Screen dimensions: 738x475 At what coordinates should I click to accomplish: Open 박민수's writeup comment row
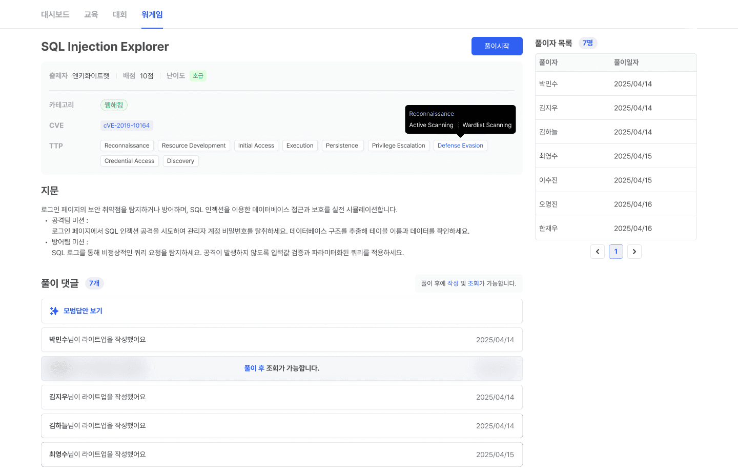282,340
